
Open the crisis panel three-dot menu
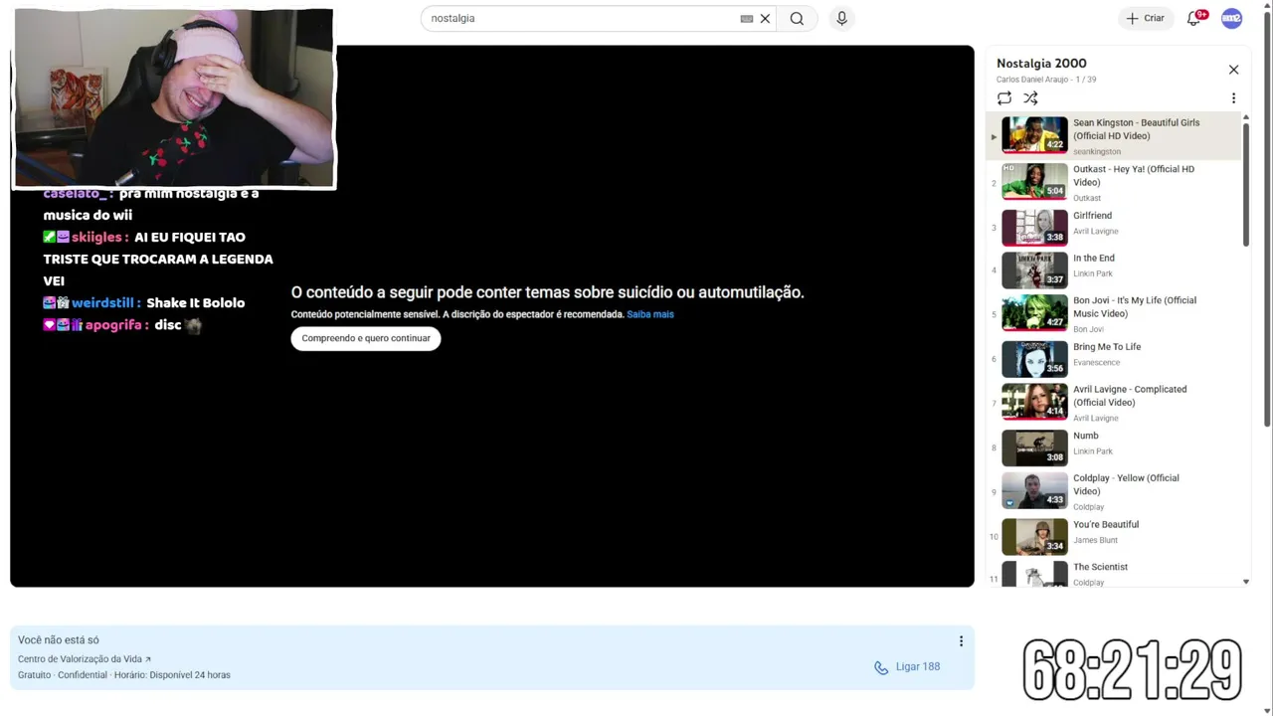[961, 641]
